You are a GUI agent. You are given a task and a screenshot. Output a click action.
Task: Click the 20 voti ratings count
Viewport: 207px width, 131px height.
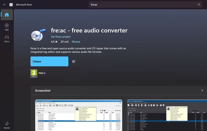click(x=64, y=42)
